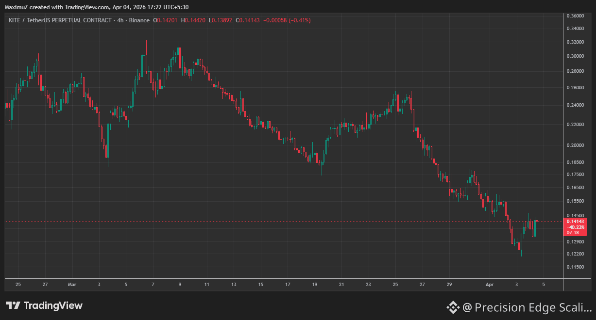
Task: Click the change value −0.00058 (−0.41%)
Action: coord(287,20)
